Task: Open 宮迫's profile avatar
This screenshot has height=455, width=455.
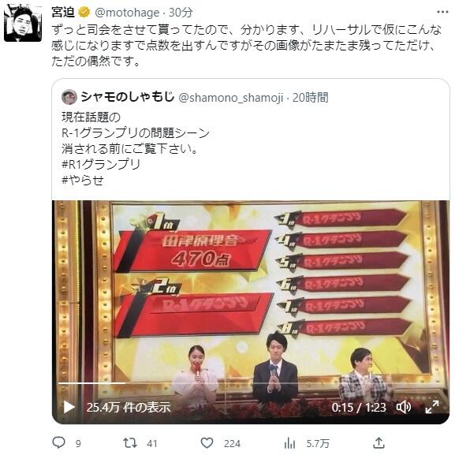Action: [x=23, y=23]
